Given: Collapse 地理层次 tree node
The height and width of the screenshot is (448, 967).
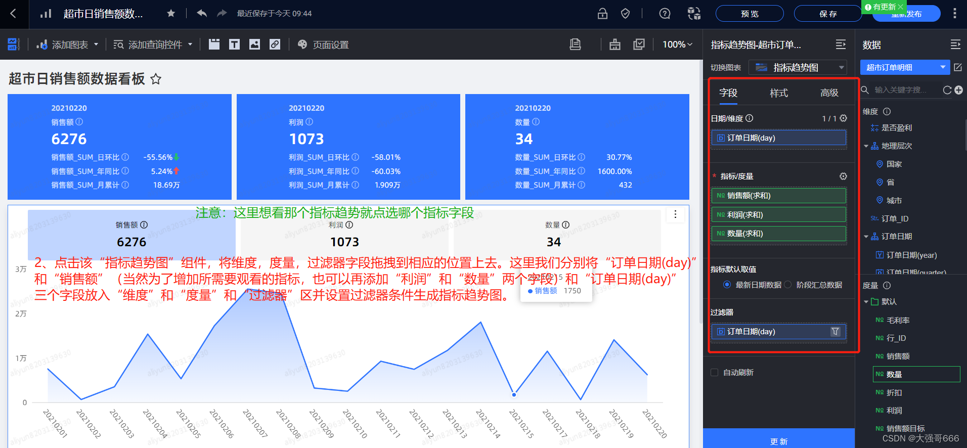Looking at the screenshot, I should tap(866, 146).
